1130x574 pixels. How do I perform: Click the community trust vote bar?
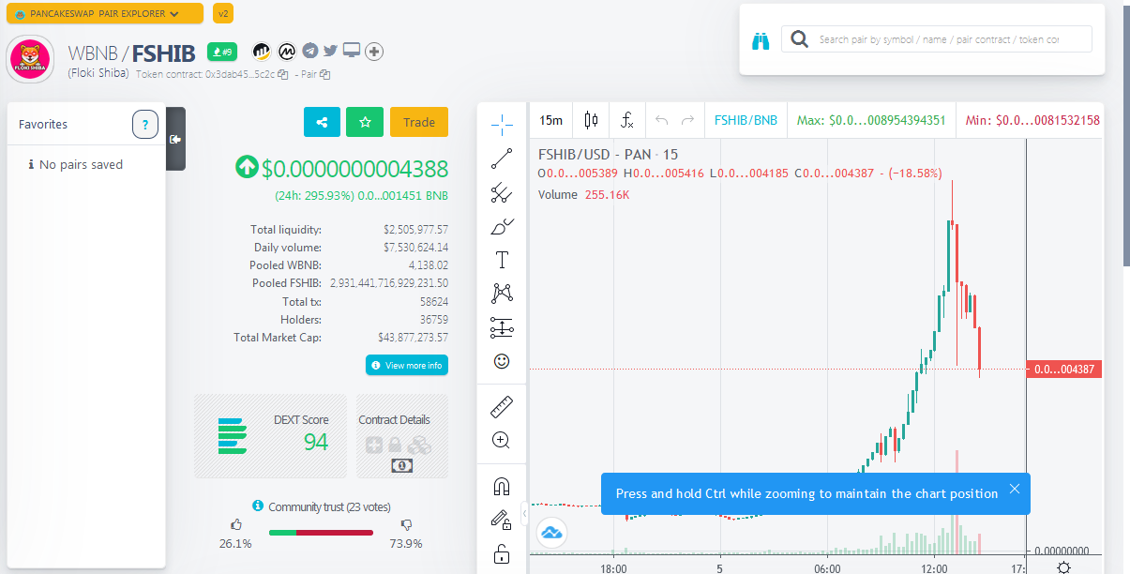click(x=321, y=533)
